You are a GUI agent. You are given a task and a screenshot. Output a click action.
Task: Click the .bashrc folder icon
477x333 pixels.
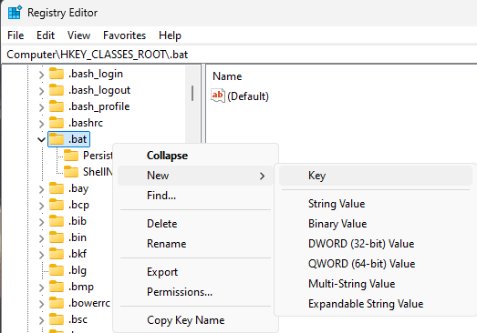(57, 123)
